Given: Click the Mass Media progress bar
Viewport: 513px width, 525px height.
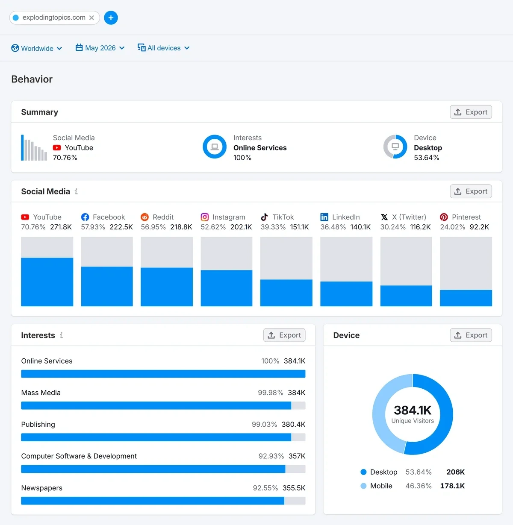Looking at the screenshot, I should coord(163,405).
